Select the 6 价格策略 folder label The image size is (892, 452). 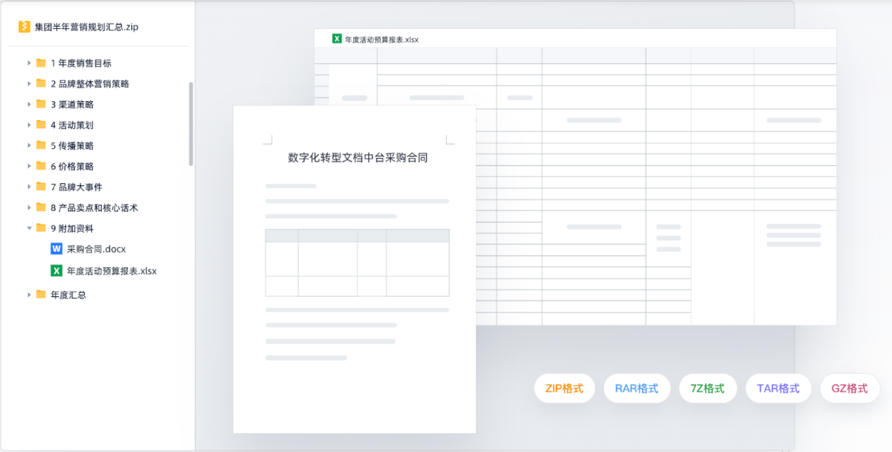pos(72,166)
